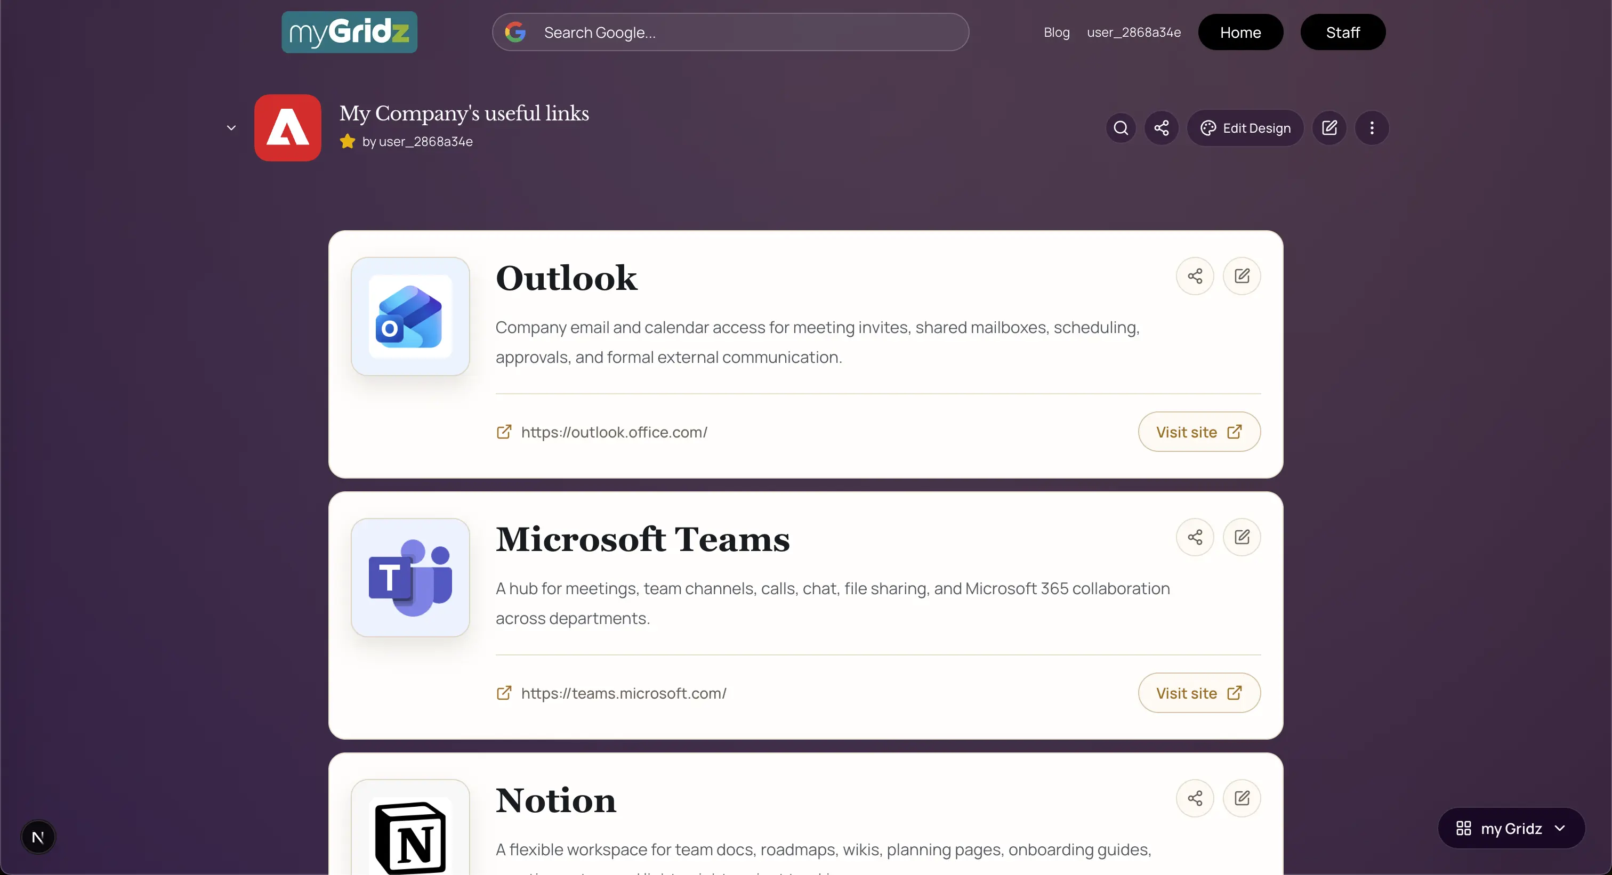
Task: Click the yellow star next to author
Action: tap(348, 141)
